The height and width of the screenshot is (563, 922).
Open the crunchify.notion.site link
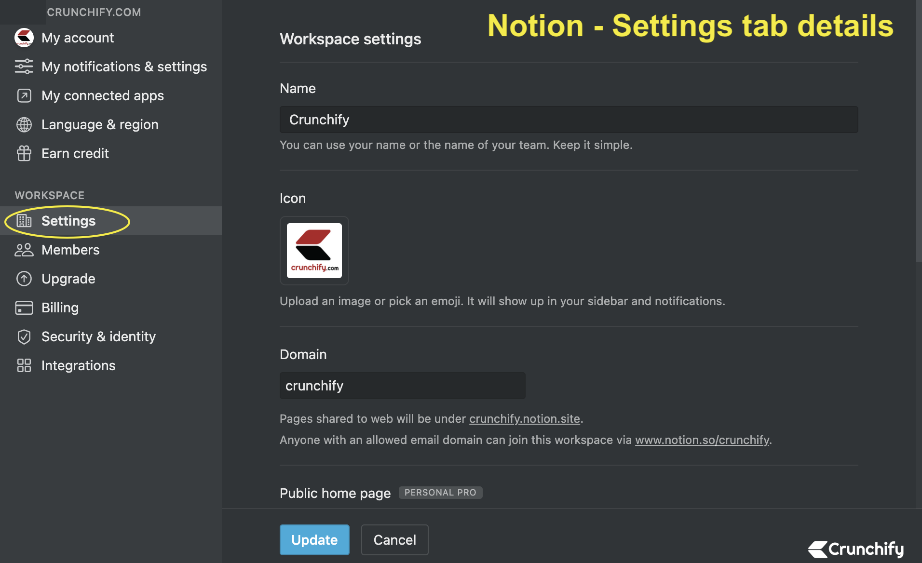click(x=525, y=418)
